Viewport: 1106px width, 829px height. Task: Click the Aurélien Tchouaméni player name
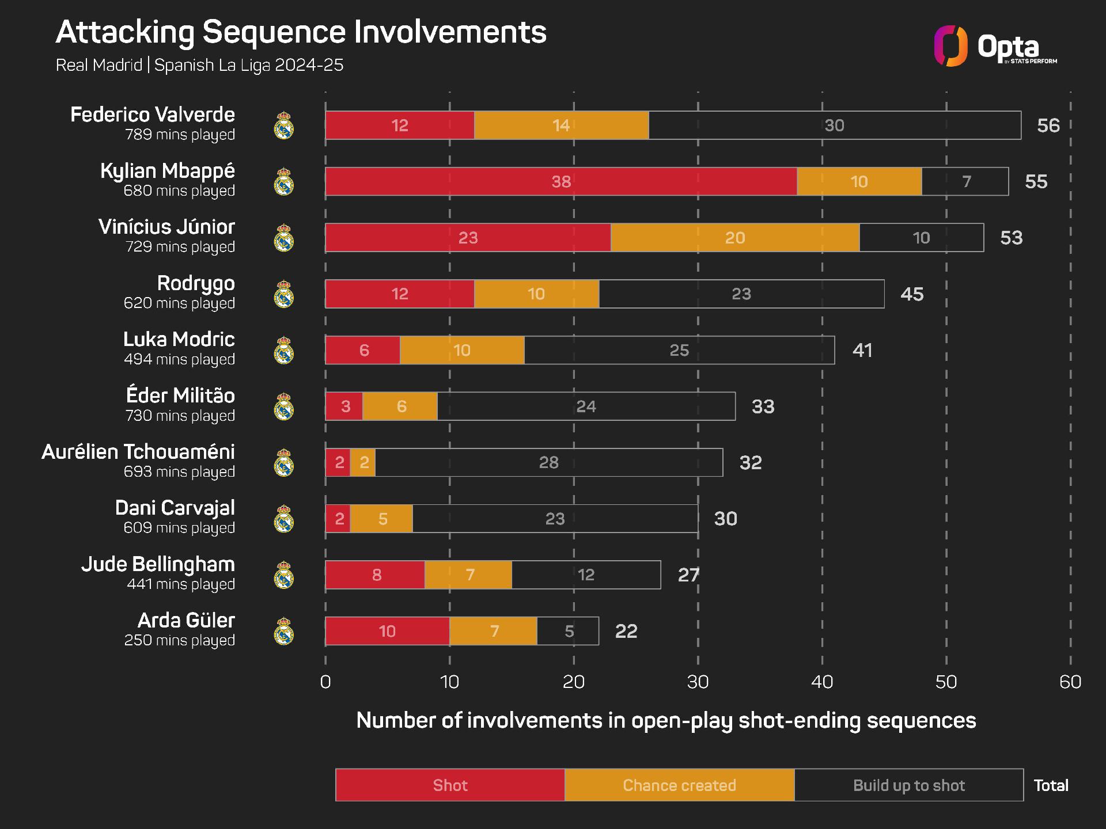click(x=138, y=452)
